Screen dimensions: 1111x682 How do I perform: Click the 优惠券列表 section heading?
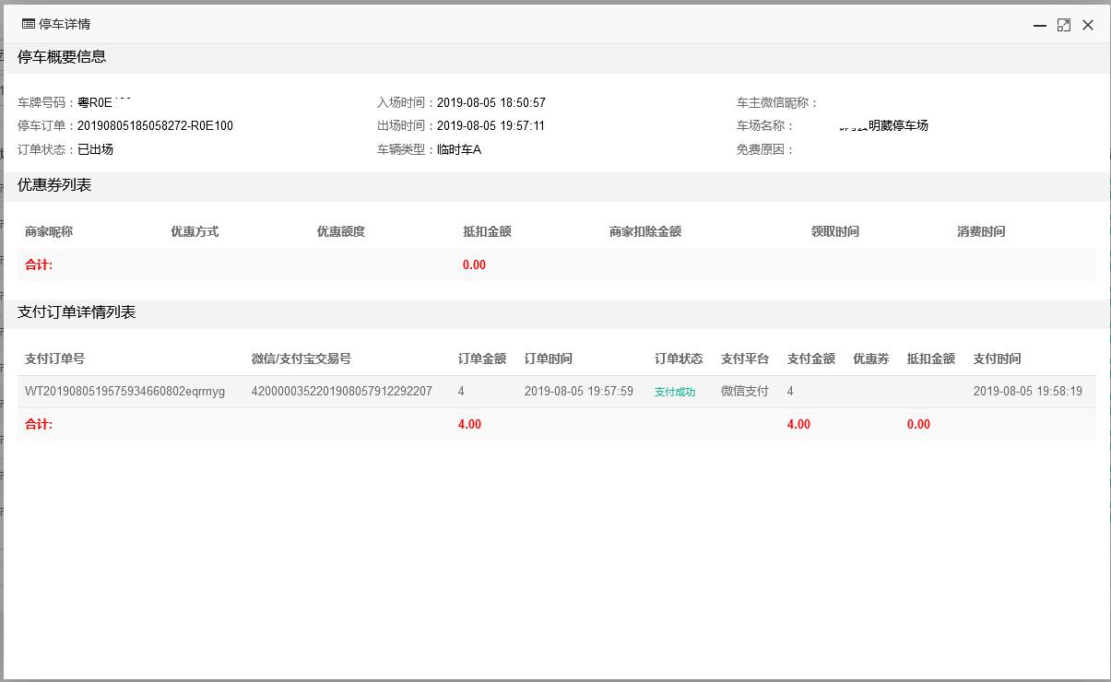click(54, 185)
